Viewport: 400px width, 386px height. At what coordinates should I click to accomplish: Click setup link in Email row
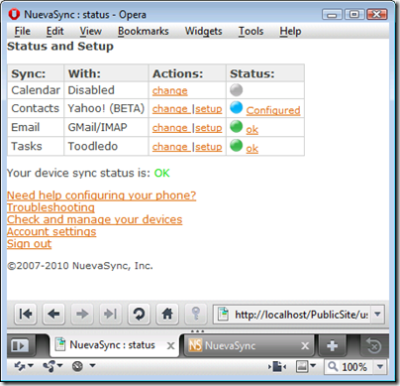point(209,128)
